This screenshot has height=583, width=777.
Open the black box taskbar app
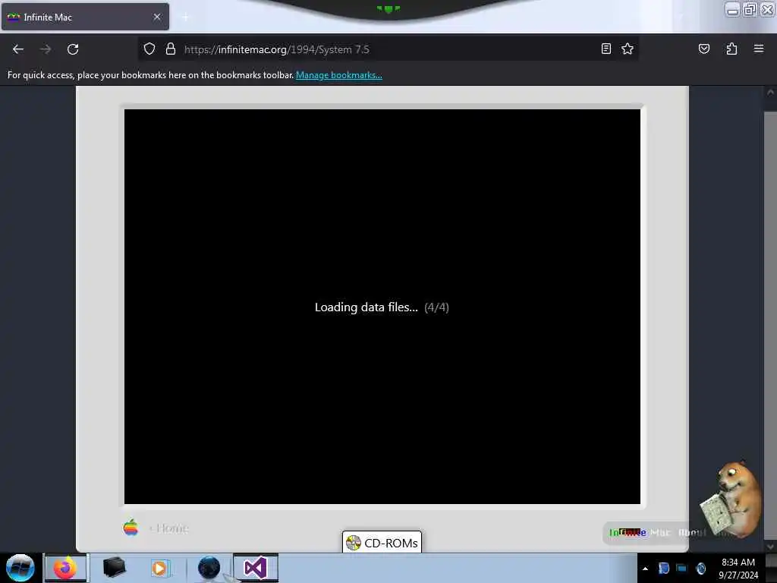tap(114, 568)
